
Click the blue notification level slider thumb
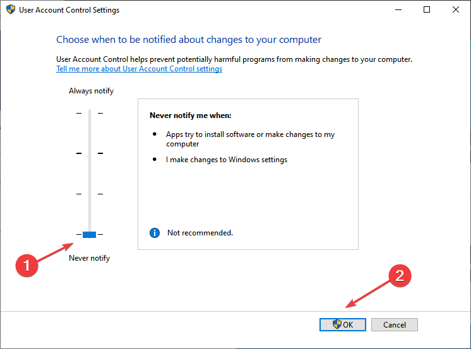coord(89,235)
